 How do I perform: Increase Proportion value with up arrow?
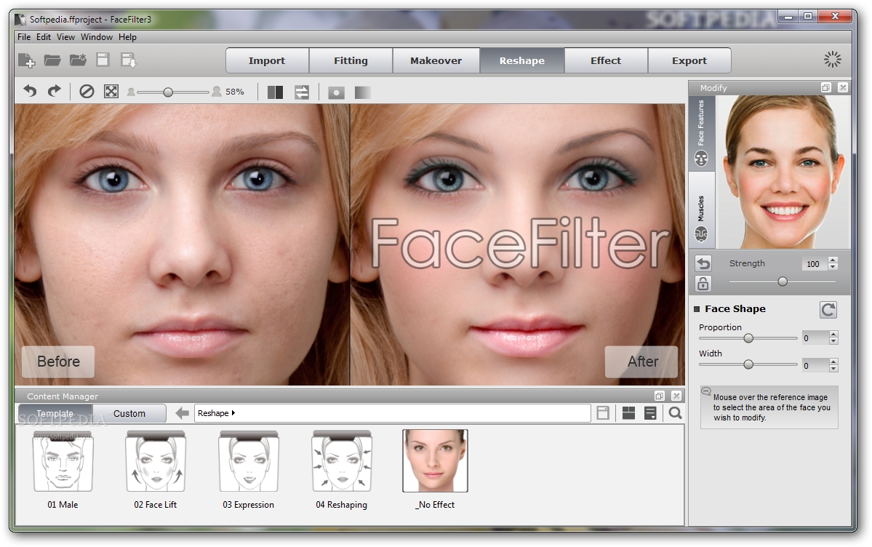tap(833, 334)
